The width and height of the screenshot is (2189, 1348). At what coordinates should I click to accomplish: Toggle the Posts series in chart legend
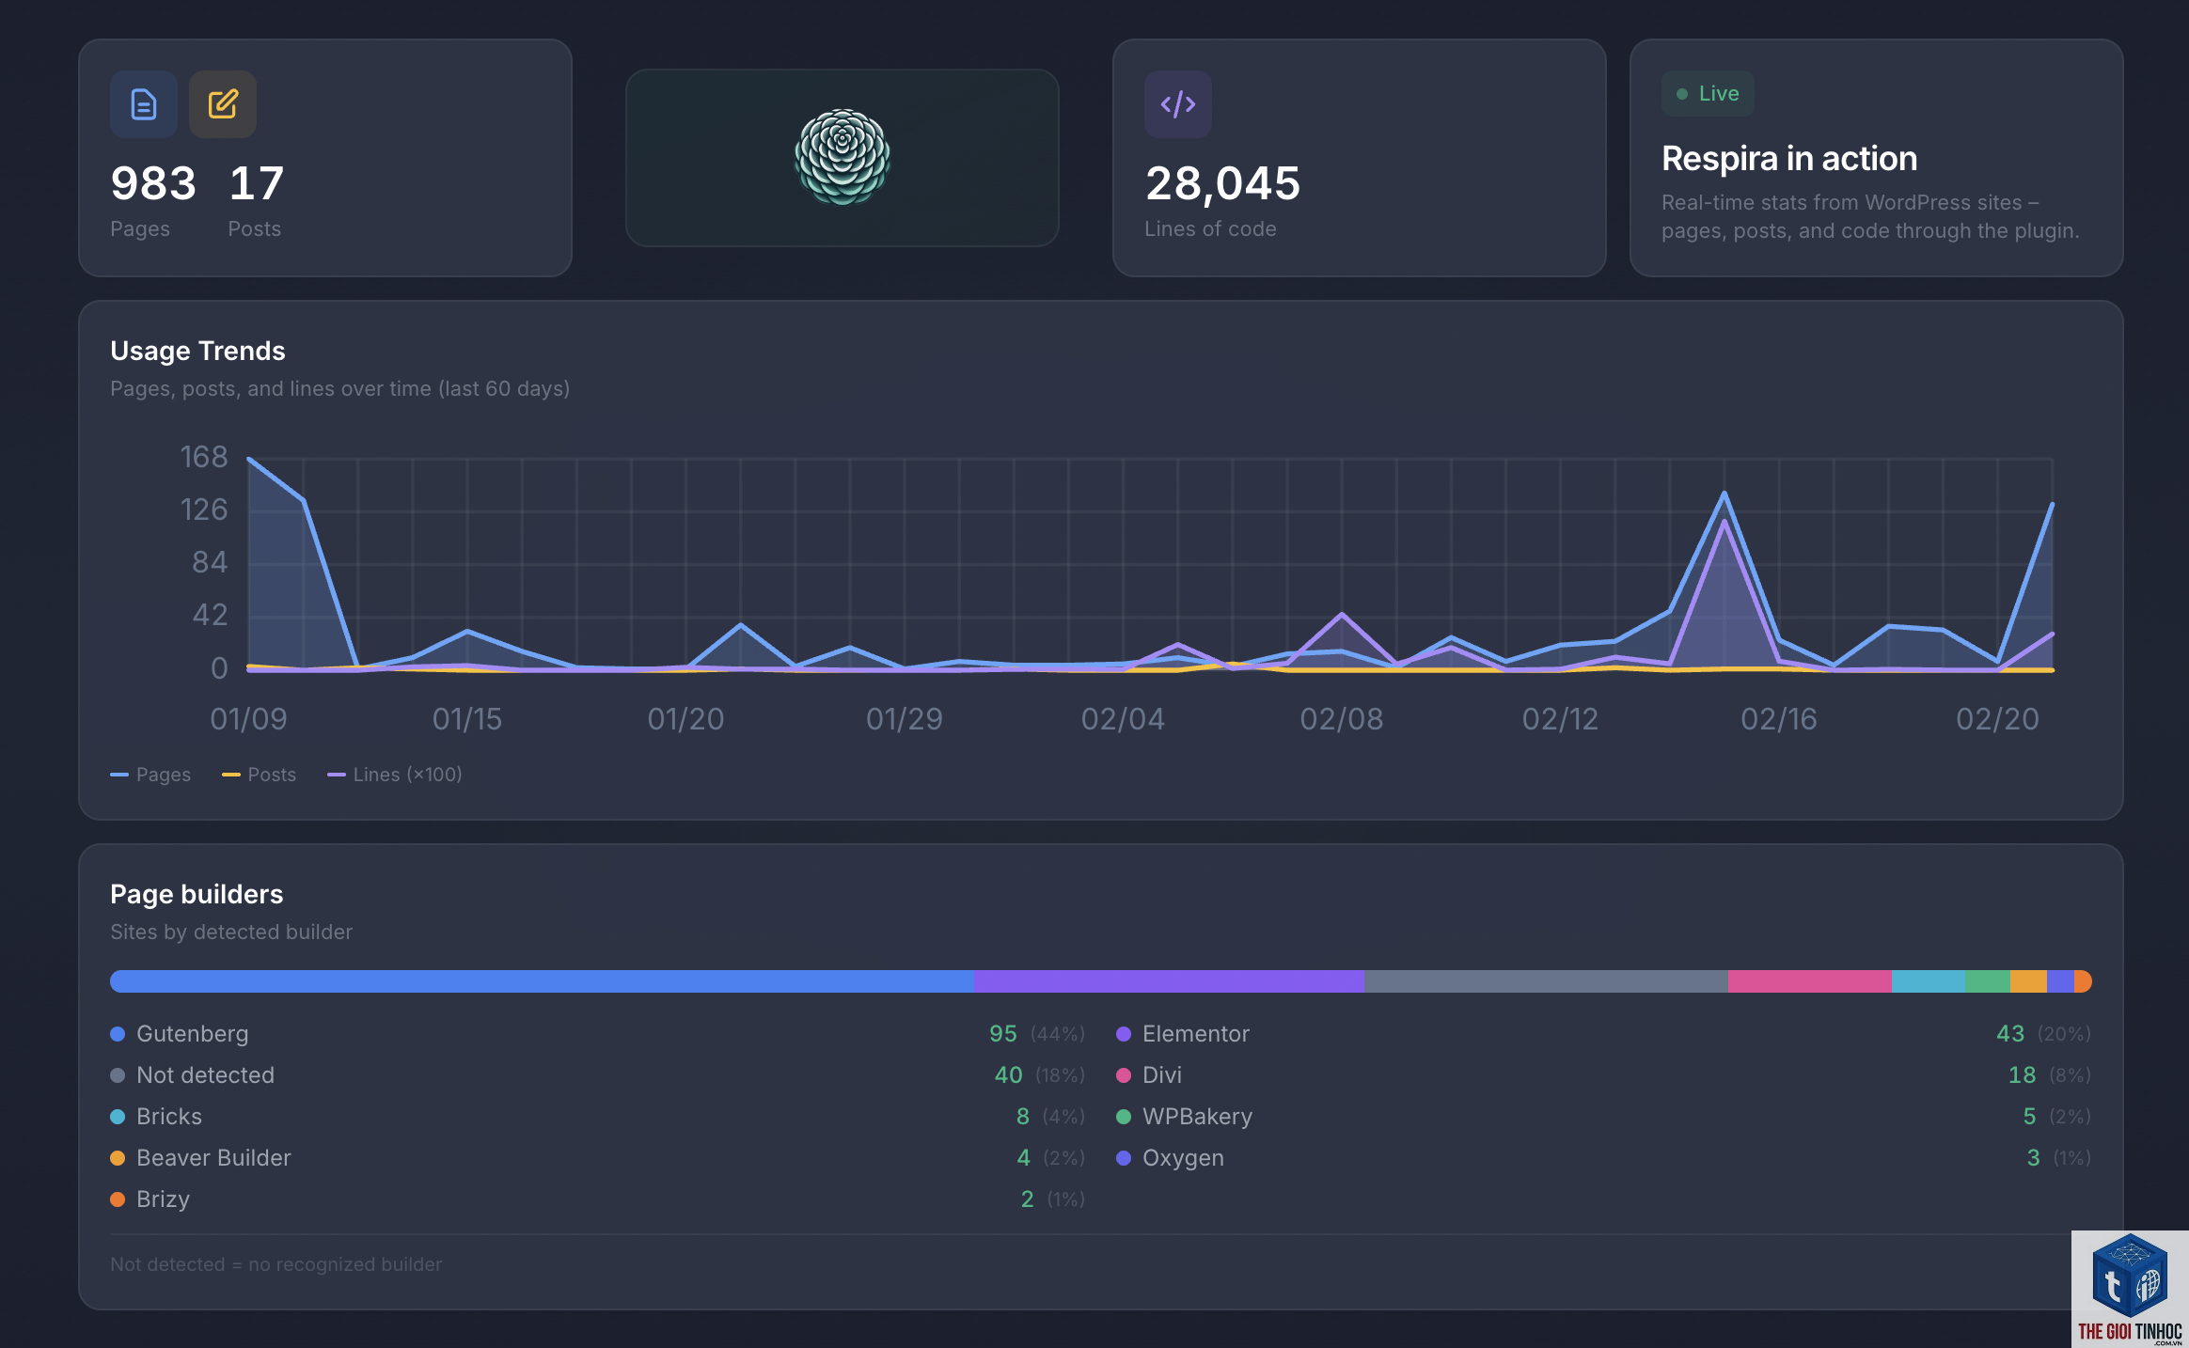260,775
